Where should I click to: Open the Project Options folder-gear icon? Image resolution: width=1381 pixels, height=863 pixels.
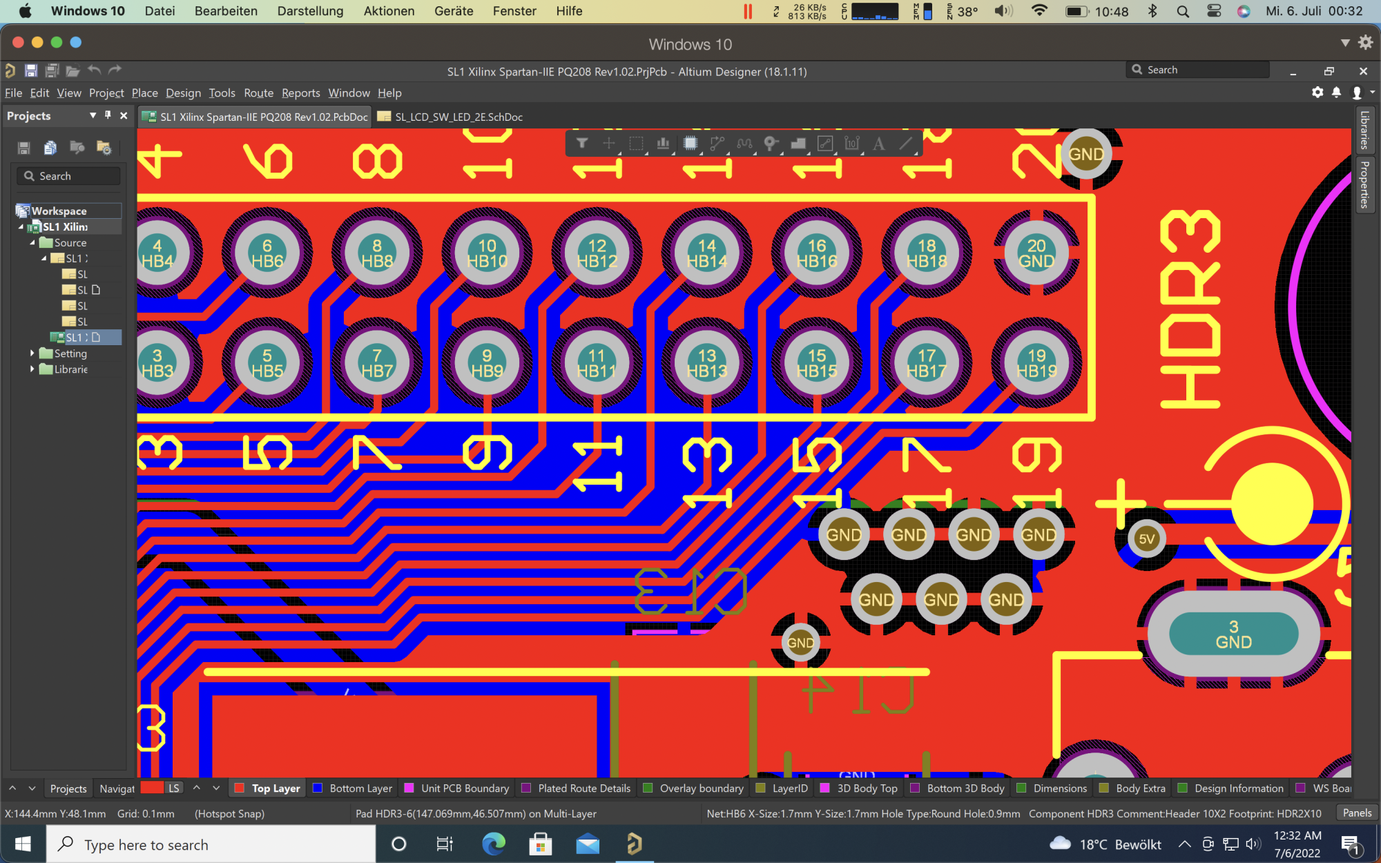104,148
